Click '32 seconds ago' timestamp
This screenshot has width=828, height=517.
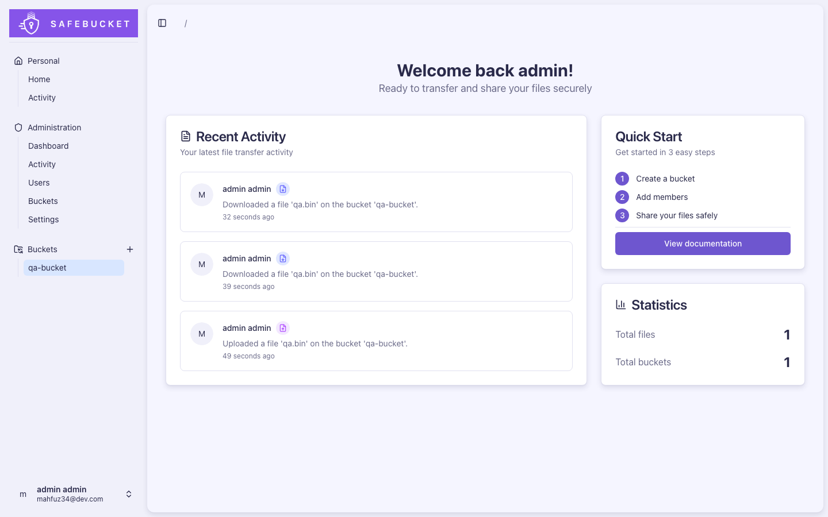[248, 217]
